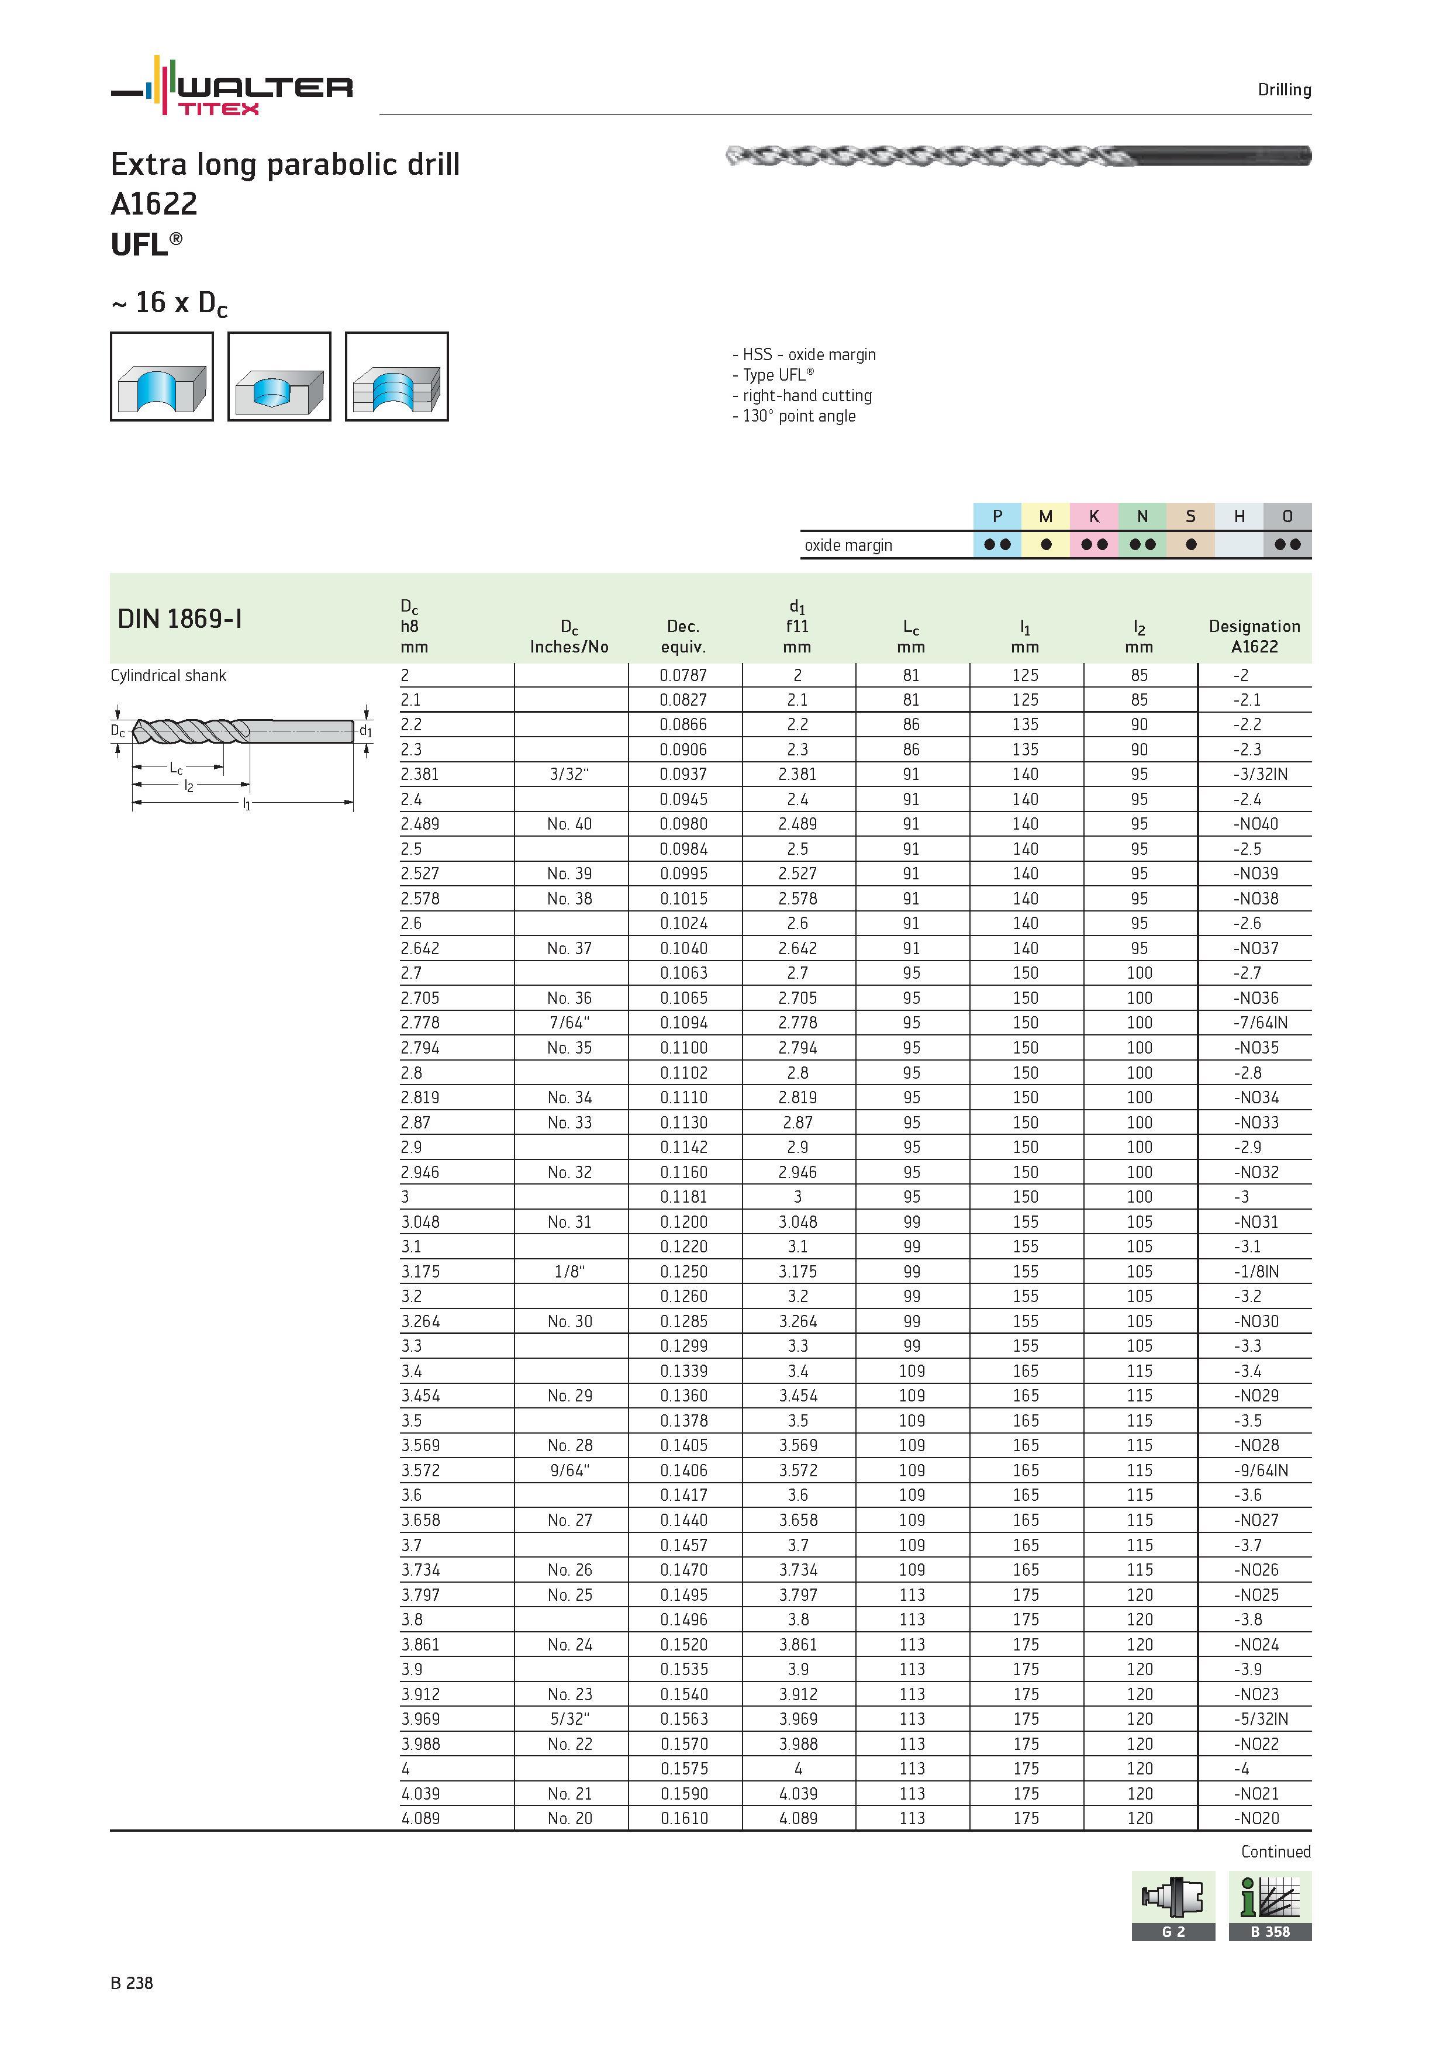Click the "oxide margin" row label in material table

848,546
